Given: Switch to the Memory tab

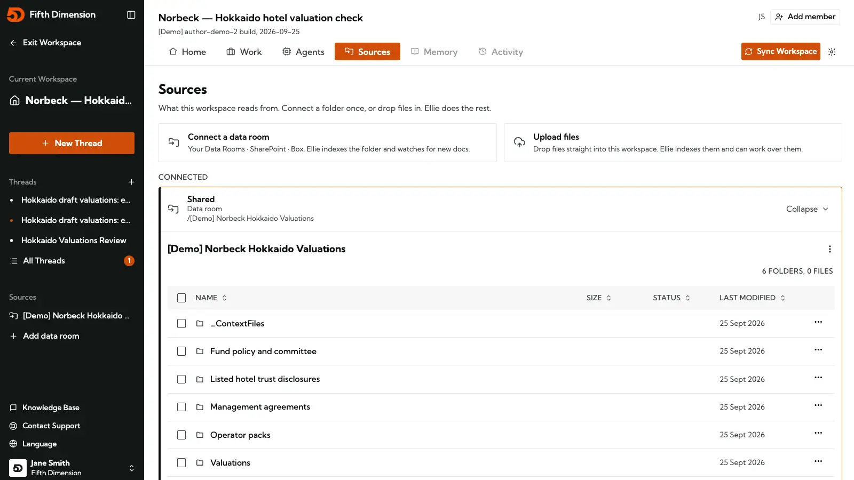Looking at the screenshot, I should pyautogui.click(x=434, y=52).
